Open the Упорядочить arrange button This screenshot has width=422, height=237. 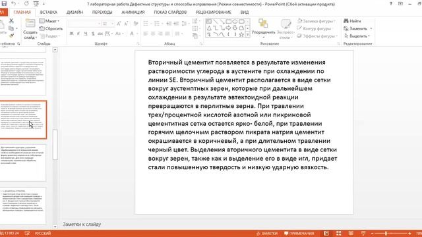pyautogui.click(x=263, y=28)
